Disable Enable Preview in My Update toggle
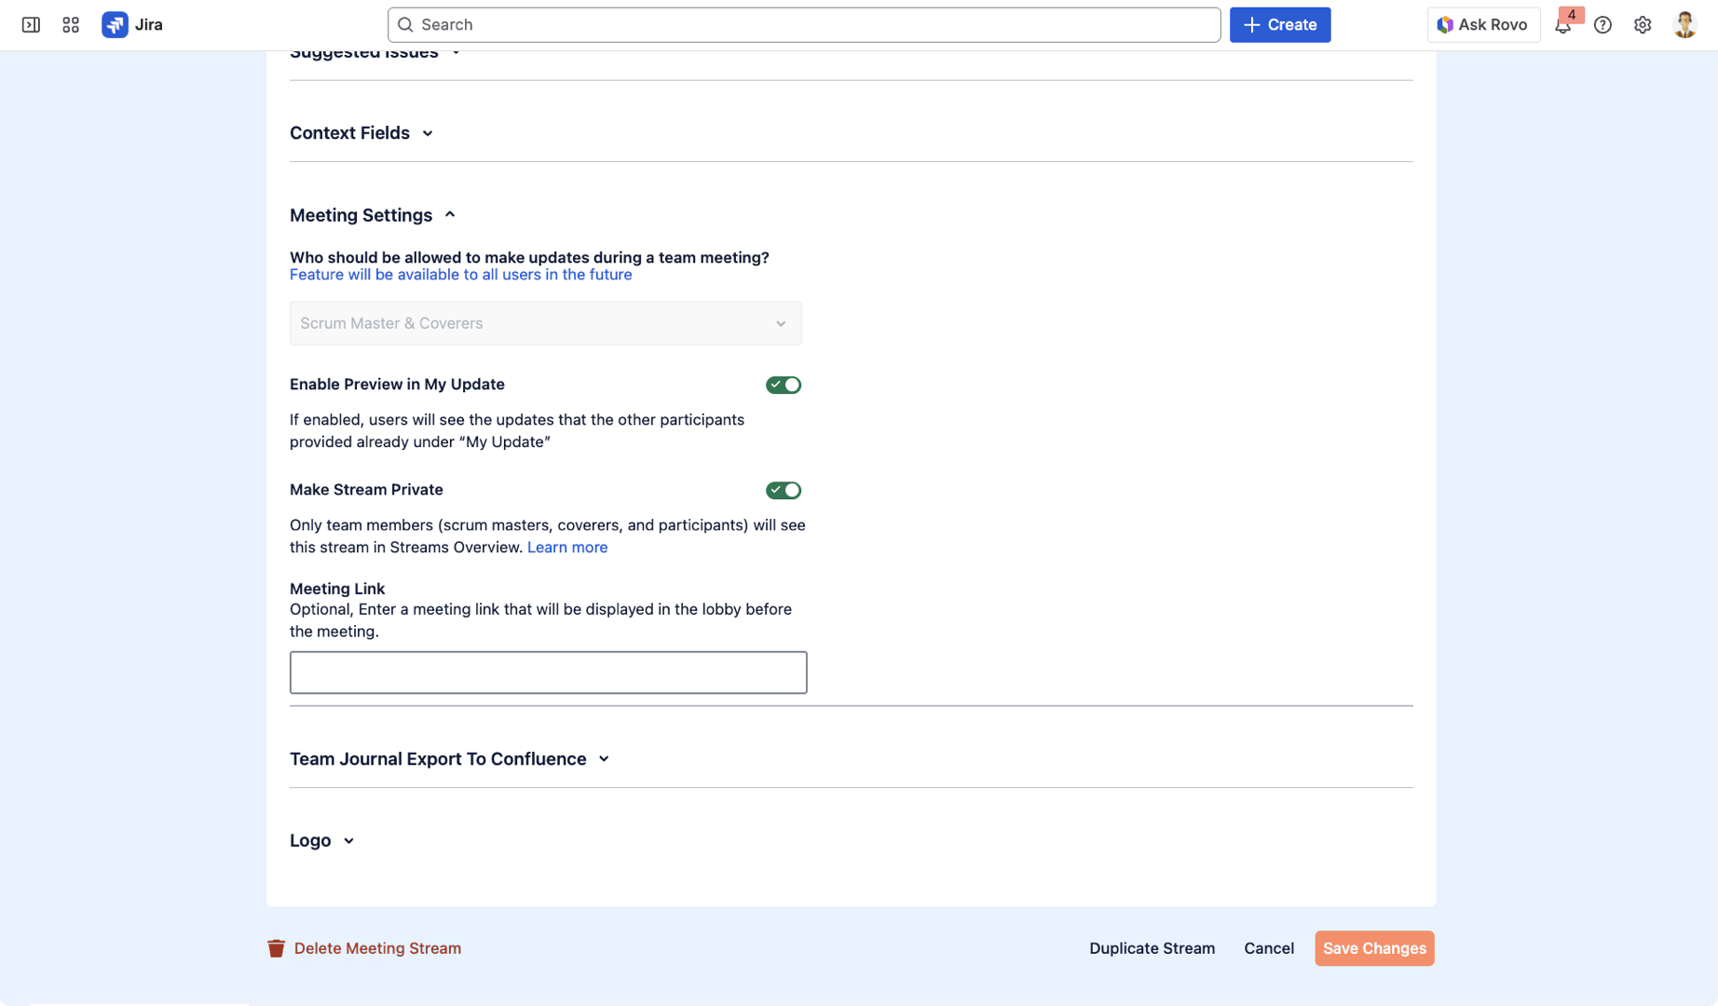 pyautogui.click(x=783, y=385)
